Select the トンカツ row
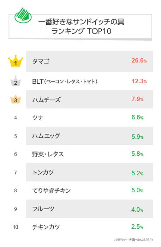161x247 pixels. point(90,172)
